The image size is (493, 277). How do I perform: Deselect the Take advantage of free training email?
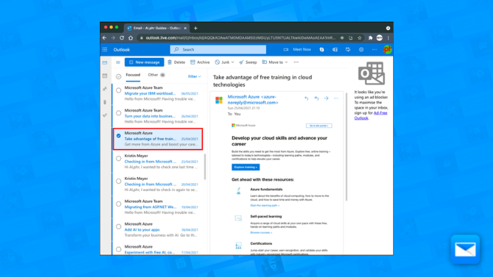point(118,136)
